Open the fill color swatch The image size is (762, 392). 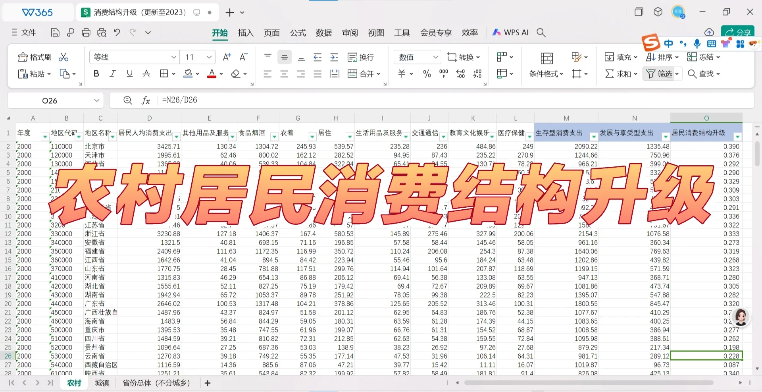pos(188,74)
